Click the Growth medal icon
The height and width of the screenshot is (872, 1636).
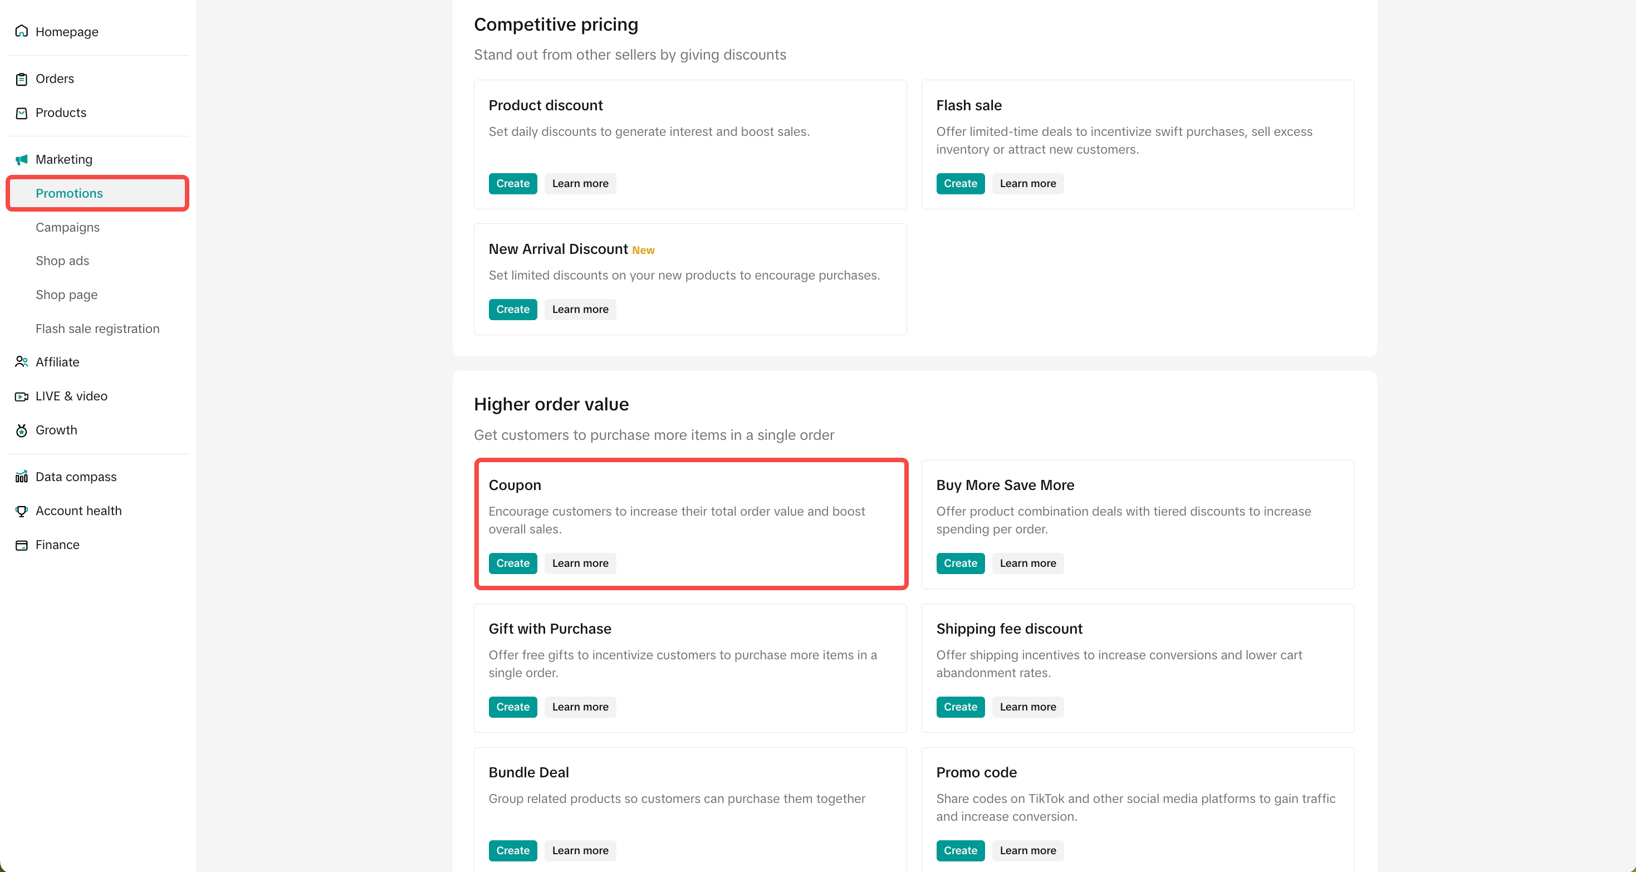[22, 430]
